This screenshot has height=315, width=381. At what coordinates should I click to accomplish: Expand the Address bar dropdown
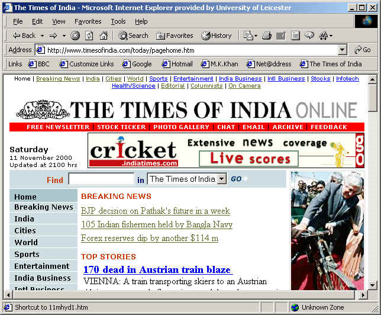(342, 50)
